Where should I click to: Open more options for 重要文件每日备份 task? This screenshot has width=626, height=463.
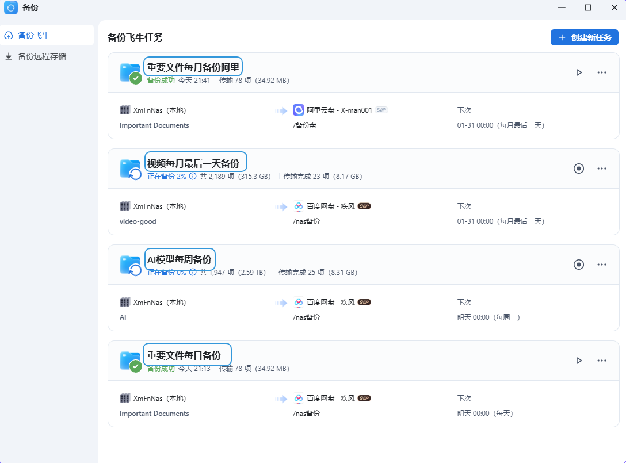pos(602,361)
